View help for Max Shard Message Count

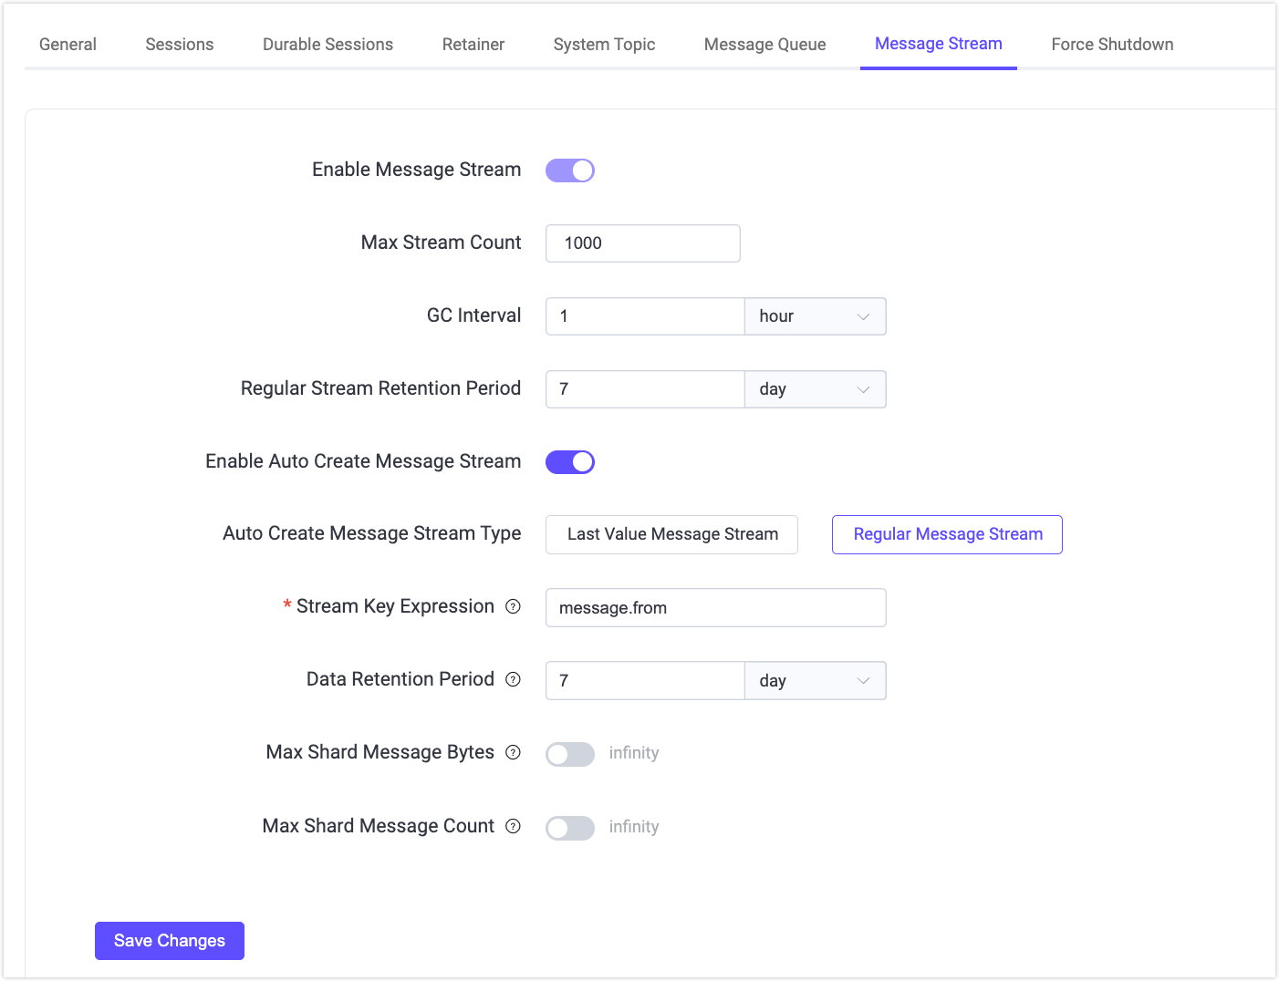point(514,826)
